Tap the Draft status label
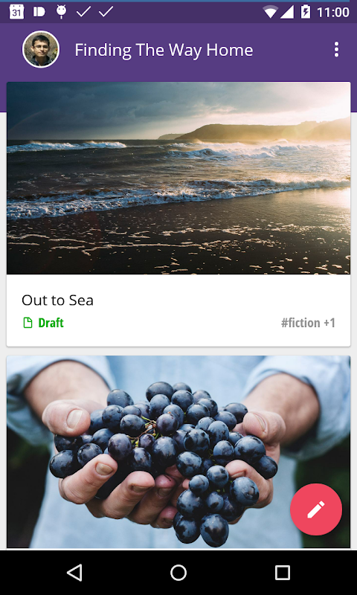This screenshot has height=595, width=357. tap(51, 323)
